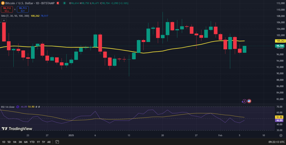Click 92,000 on the price axis
This screenshot has height=145, width=286.
[280, 67]
